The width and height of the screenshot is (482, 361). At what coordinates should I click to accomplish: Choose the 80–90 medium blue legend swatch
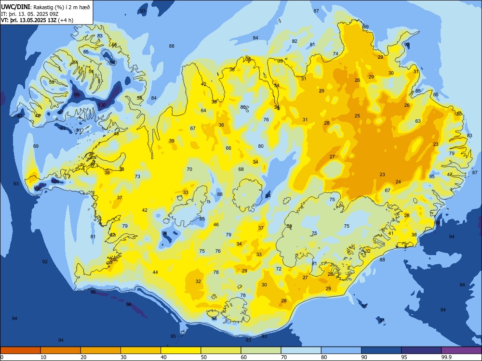click(x=341, y=350)
